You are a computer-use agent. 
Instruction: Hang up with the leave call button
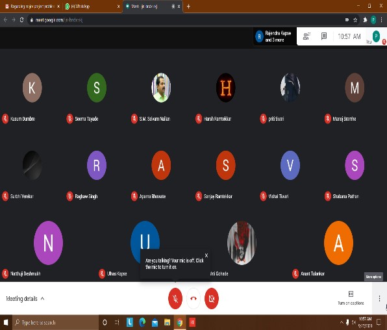point(193,298)
